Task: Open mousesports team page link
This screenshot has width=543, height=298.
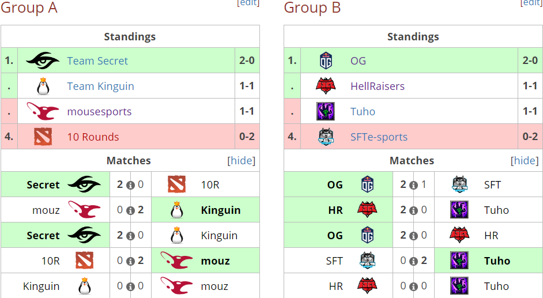Action: (x=99, y=112)
